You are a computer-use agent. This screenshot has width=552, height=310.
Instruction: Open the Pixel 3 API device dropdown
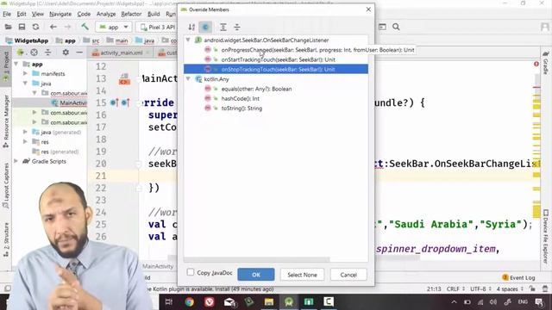[x=156, y=27]
